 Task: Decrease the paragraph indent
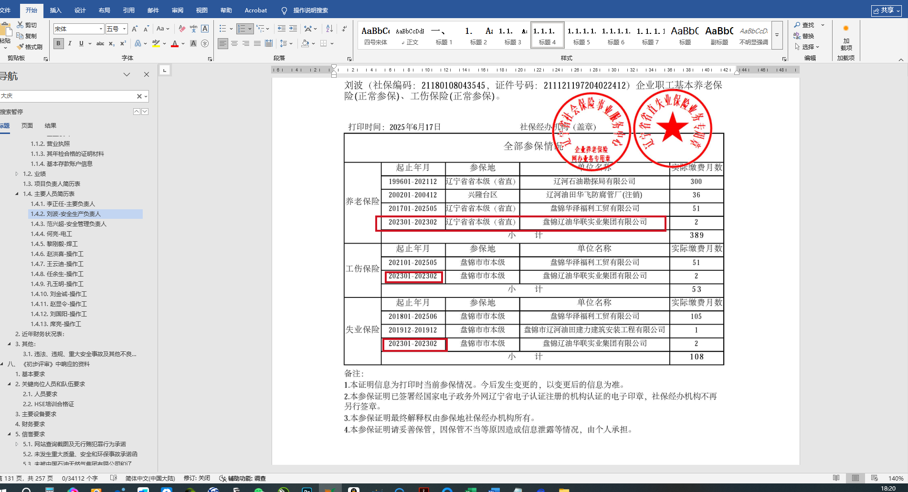(282, 29)
